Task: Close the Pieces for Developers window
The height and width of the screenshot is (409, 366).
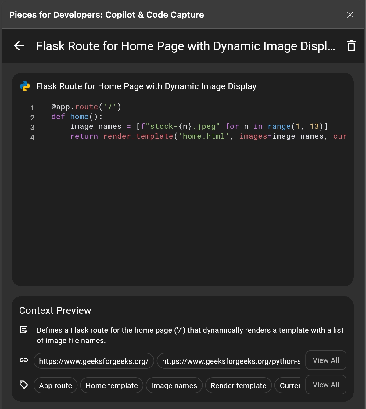Action: click(x=350, y=15)
